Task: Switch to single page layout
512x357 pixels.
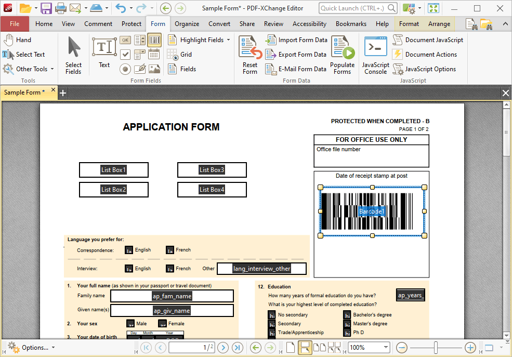Action: 290,348
